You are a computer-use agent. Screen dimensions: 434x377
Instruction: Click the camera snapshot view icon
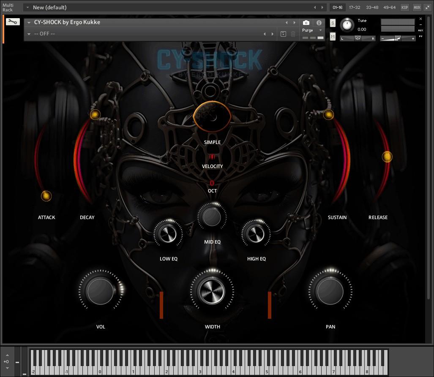coord(306,23)
